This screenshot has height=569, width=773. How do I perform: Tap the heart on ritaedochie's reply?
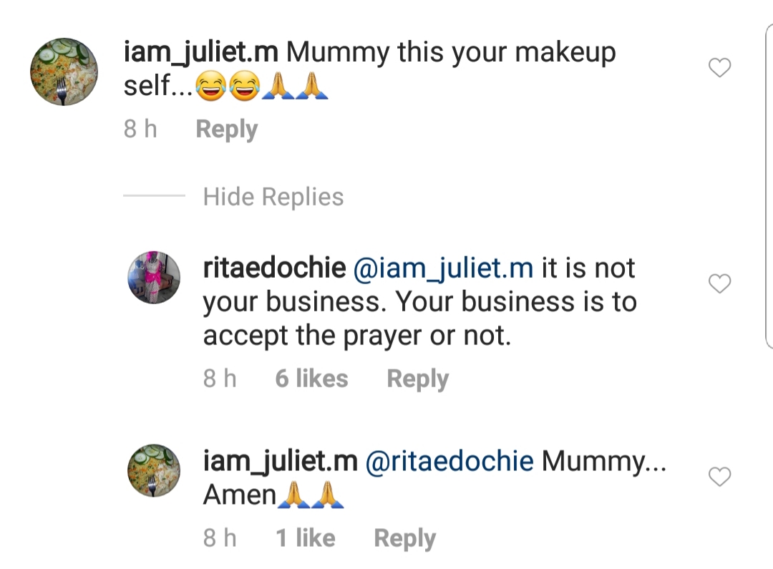click(x=719, y=284)
